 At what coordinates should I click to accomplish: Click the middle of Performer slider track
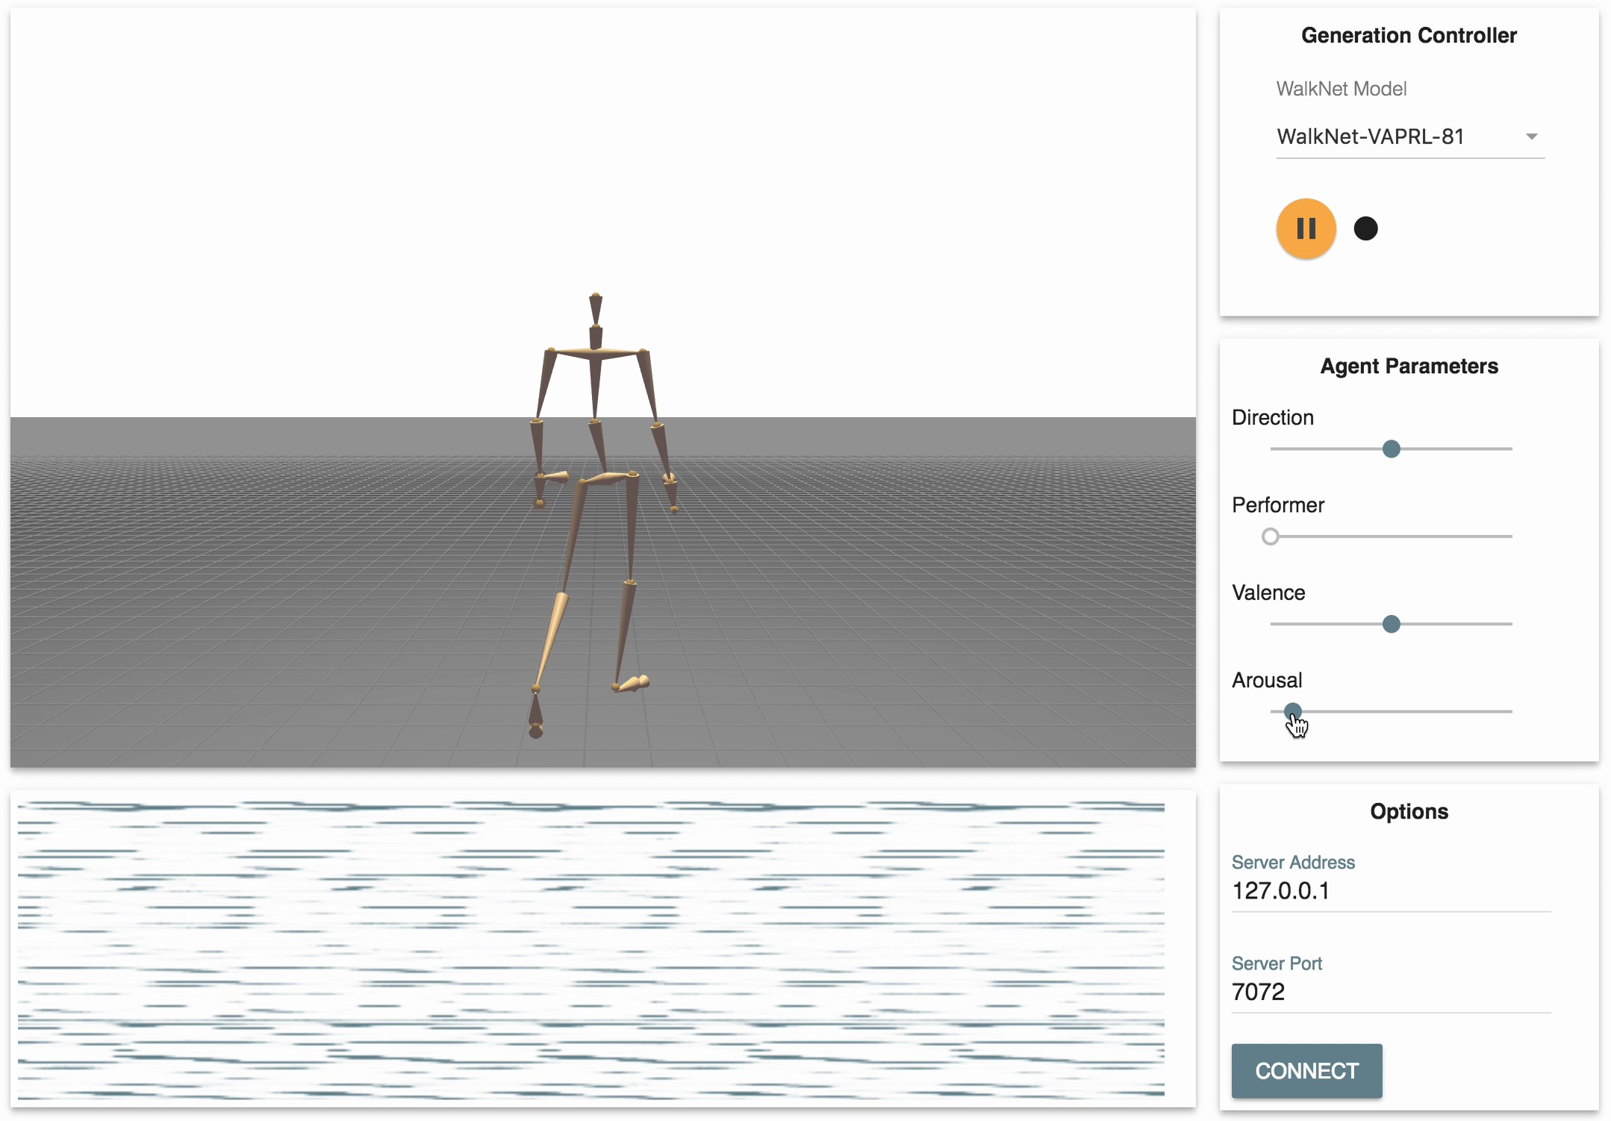[1391, 537]
